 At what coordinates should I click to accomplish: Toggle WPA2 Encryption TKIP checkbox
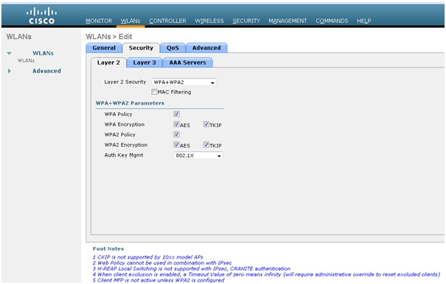click(206, 145)
